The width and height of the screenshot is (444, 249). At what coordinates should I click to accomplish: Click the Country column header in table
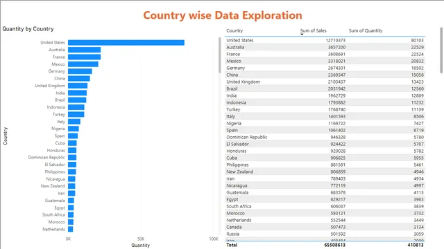(234, 30)
